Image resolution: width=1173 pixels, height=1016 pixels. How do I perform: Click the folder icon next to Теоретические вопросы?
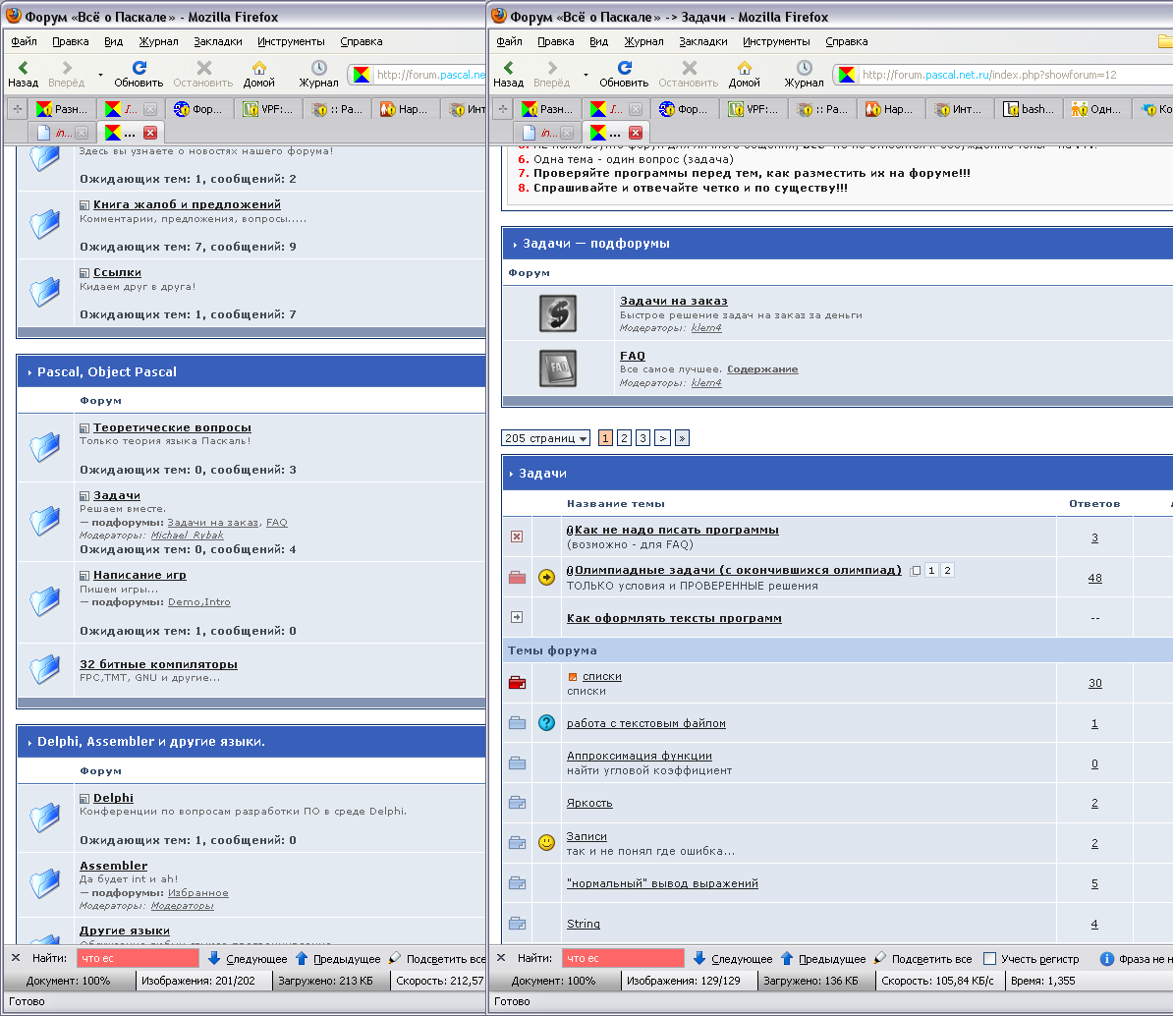45,448
